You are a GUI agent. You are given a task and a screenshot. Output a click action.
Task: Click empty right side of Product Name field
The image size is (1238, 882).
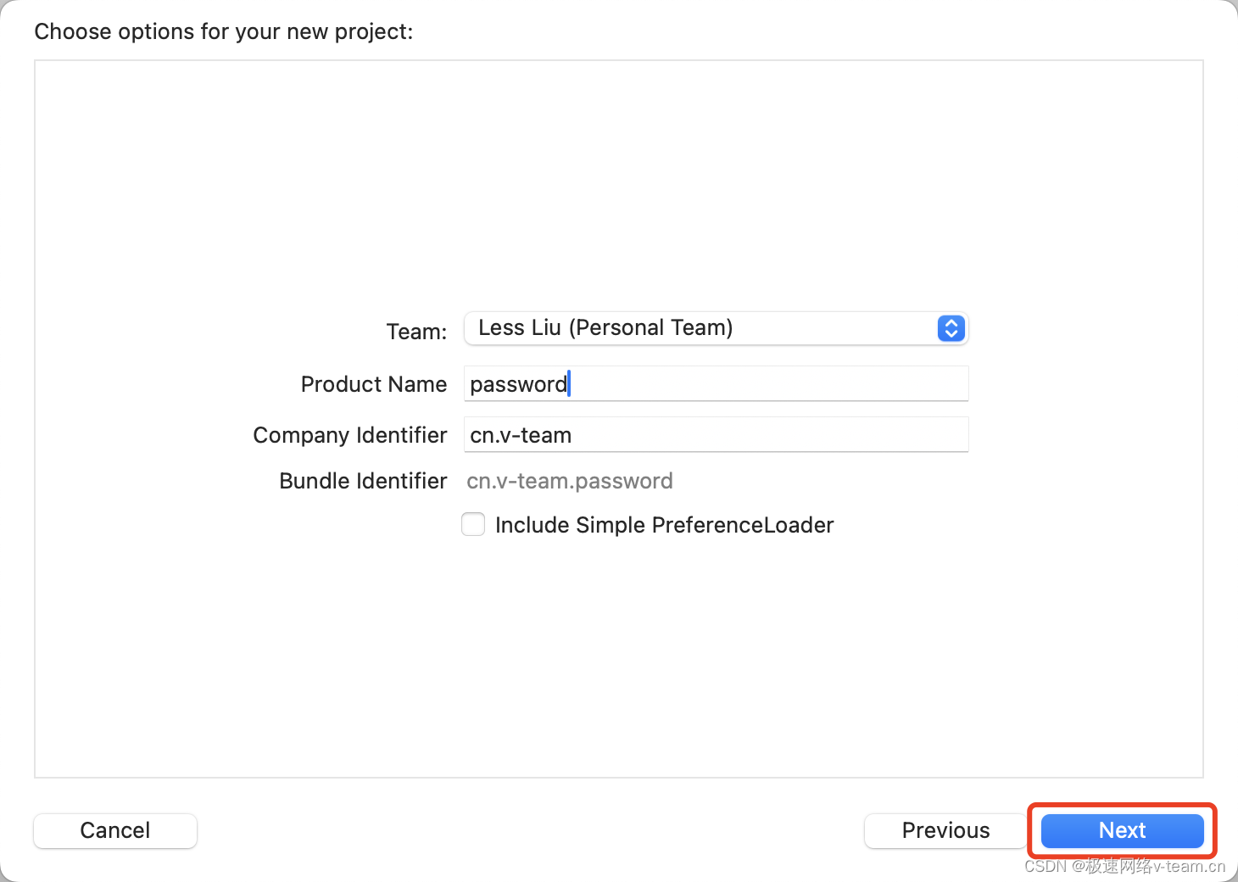tap(806, 384)
